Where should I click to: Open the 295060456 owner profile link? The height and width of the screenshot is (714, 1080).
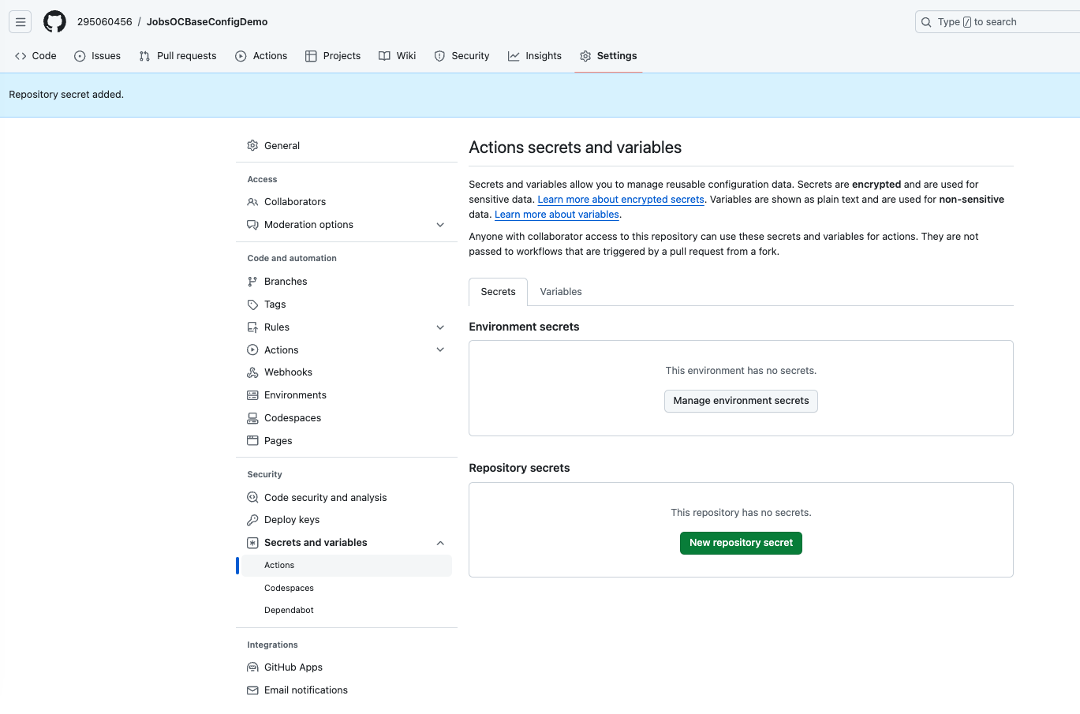click(105, 22)
